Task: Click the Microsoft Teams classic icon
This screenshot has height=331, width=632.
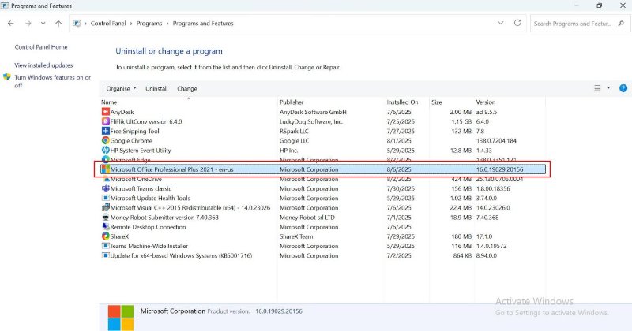Action: click(106, 188)
